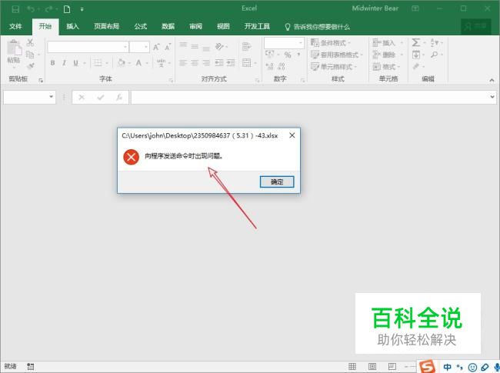
Task: Click the Decrease Font Size icon
Action: [168, 47]
